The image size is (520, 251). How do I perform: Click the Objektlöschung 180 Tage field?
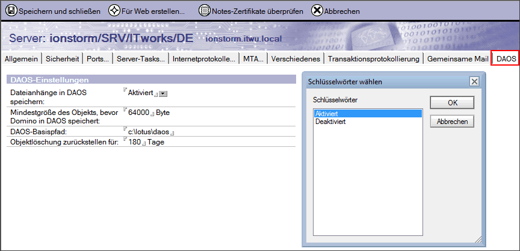(x=137, y=142)
